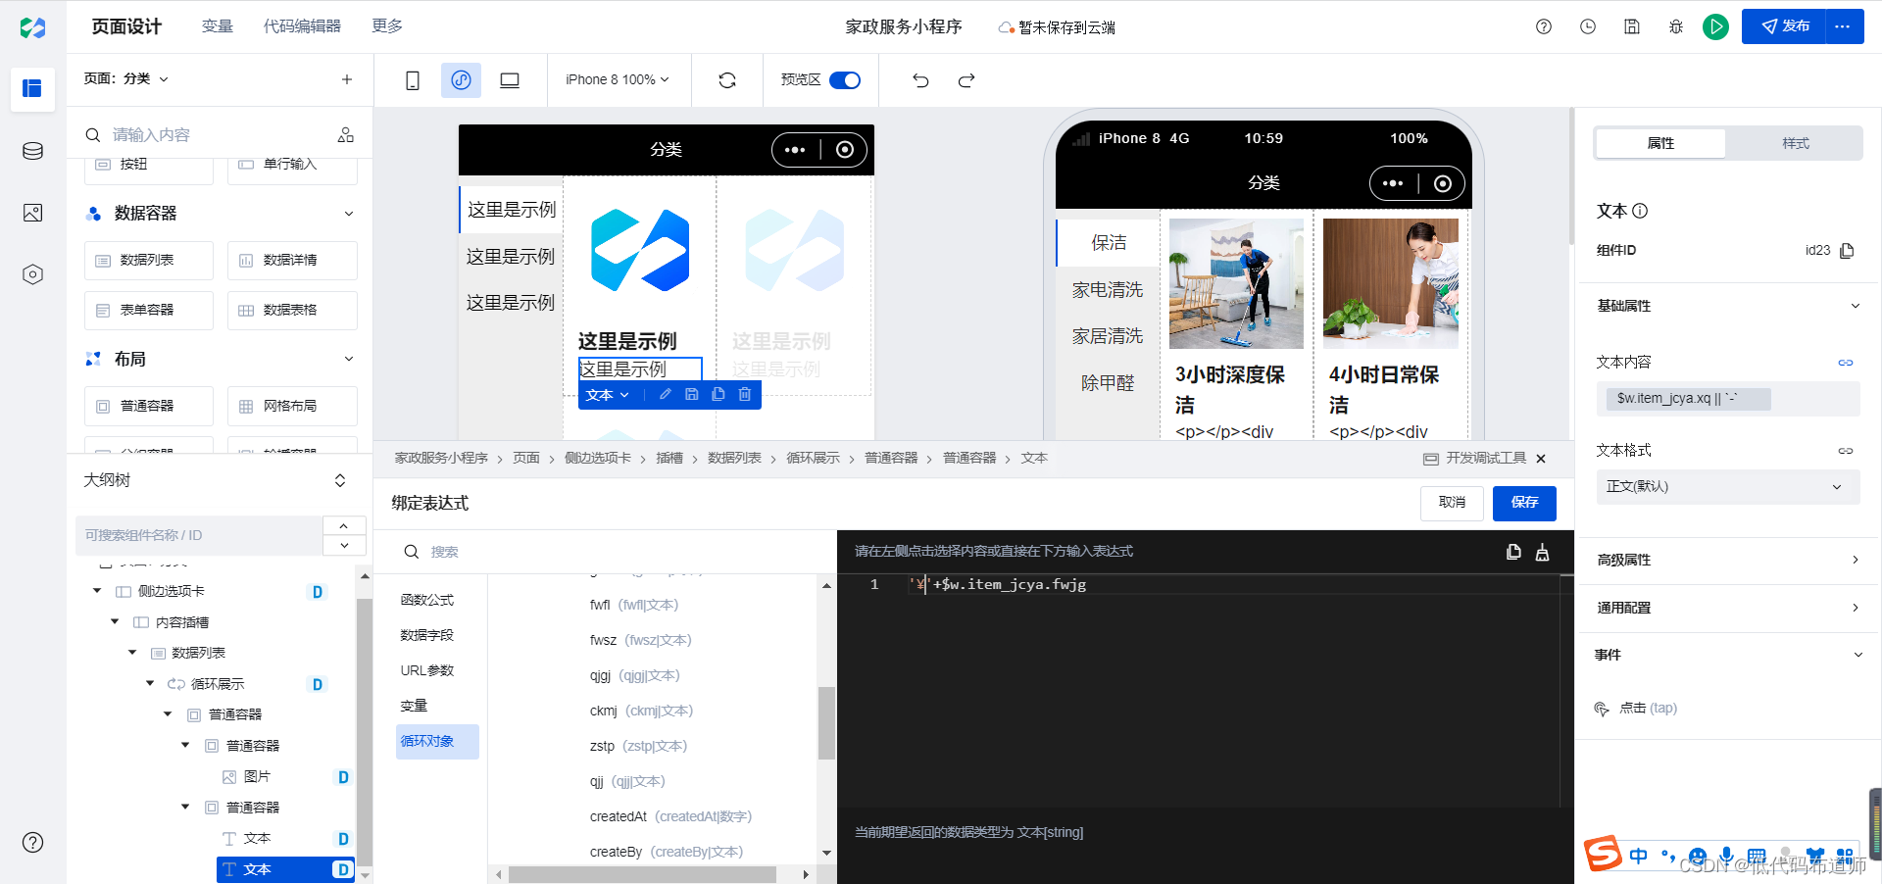The image size is (1882, 884).
Task: Collapse the 循环展示 tree node
Action: (150, 683)
